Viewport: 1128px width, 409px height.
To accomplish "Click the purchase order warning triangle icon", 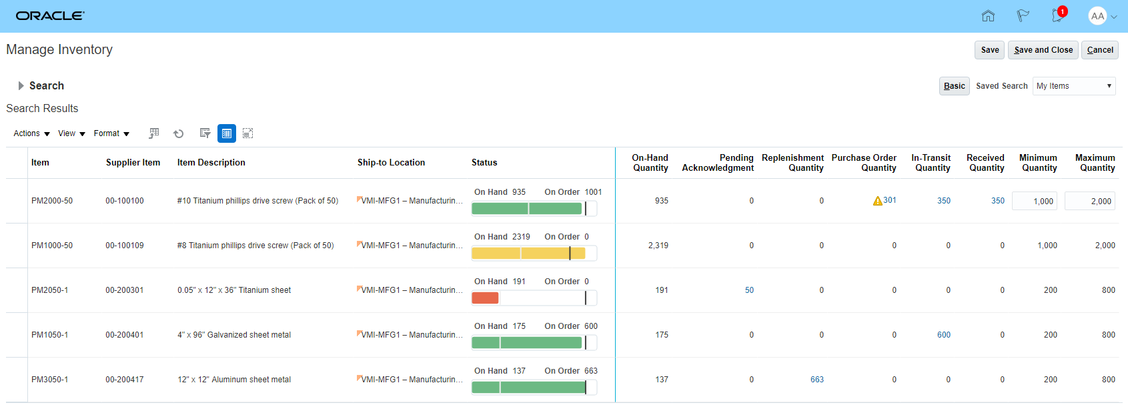I will [x=877, y=201].
